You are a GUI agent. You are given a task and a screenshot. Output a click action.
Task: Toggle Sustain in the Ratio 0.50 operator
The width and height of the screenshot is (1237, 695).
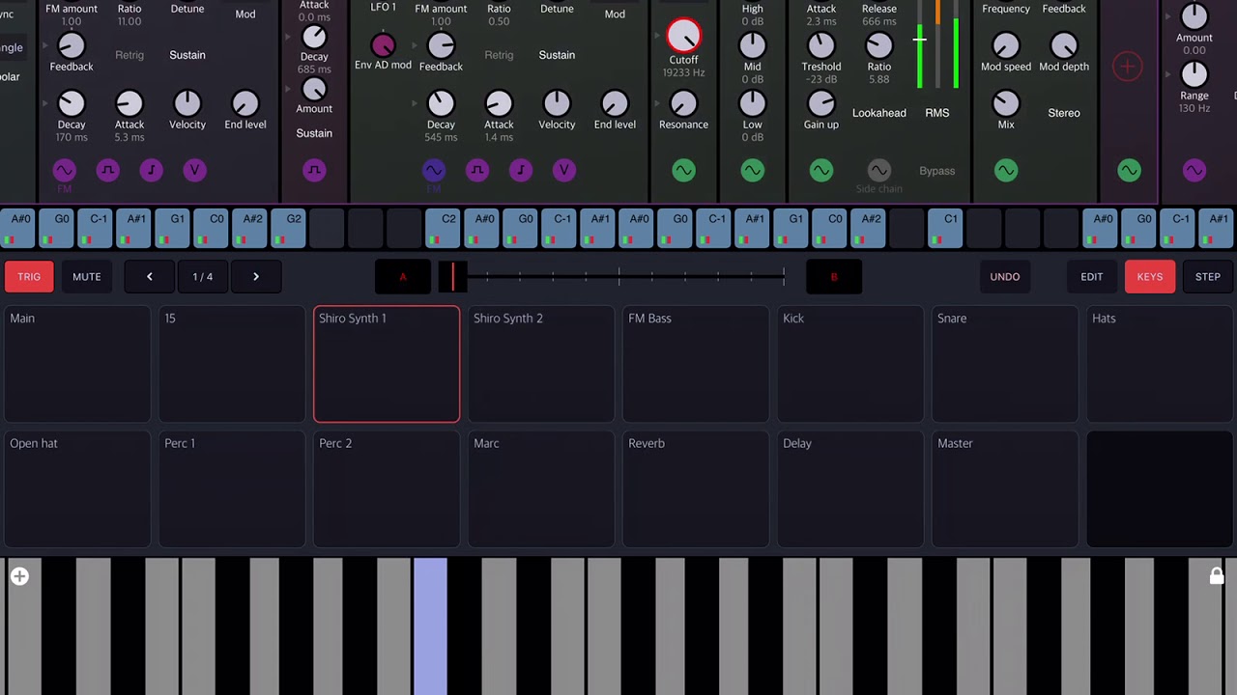click(x=557, y=55)
